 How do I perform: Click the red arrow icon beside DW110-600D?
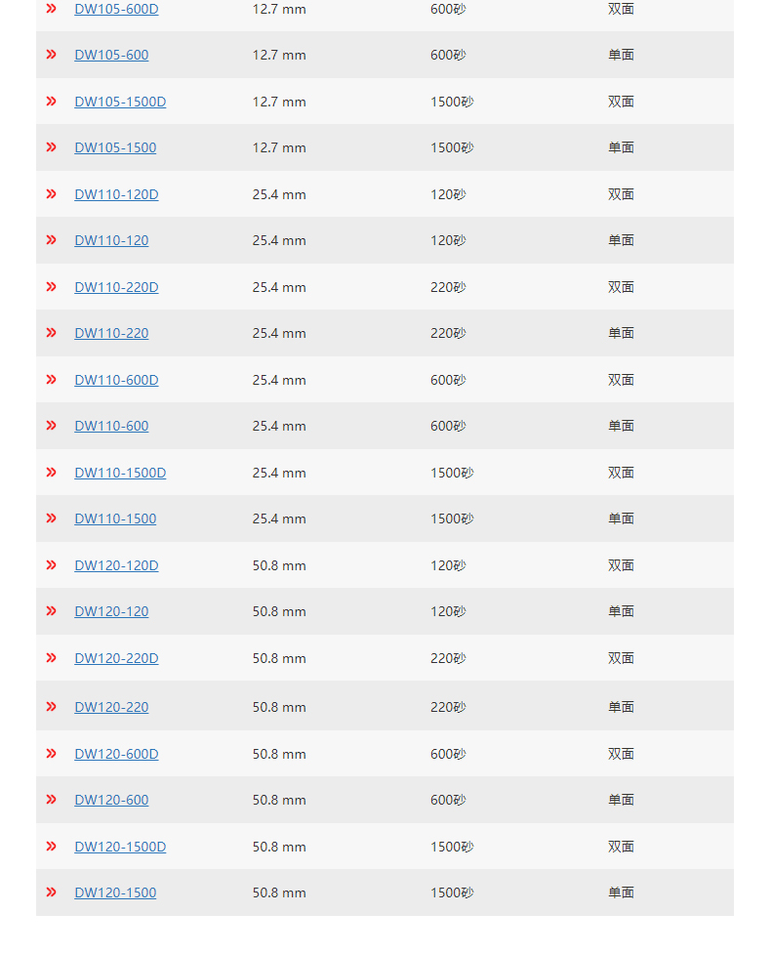coord(52,380)
